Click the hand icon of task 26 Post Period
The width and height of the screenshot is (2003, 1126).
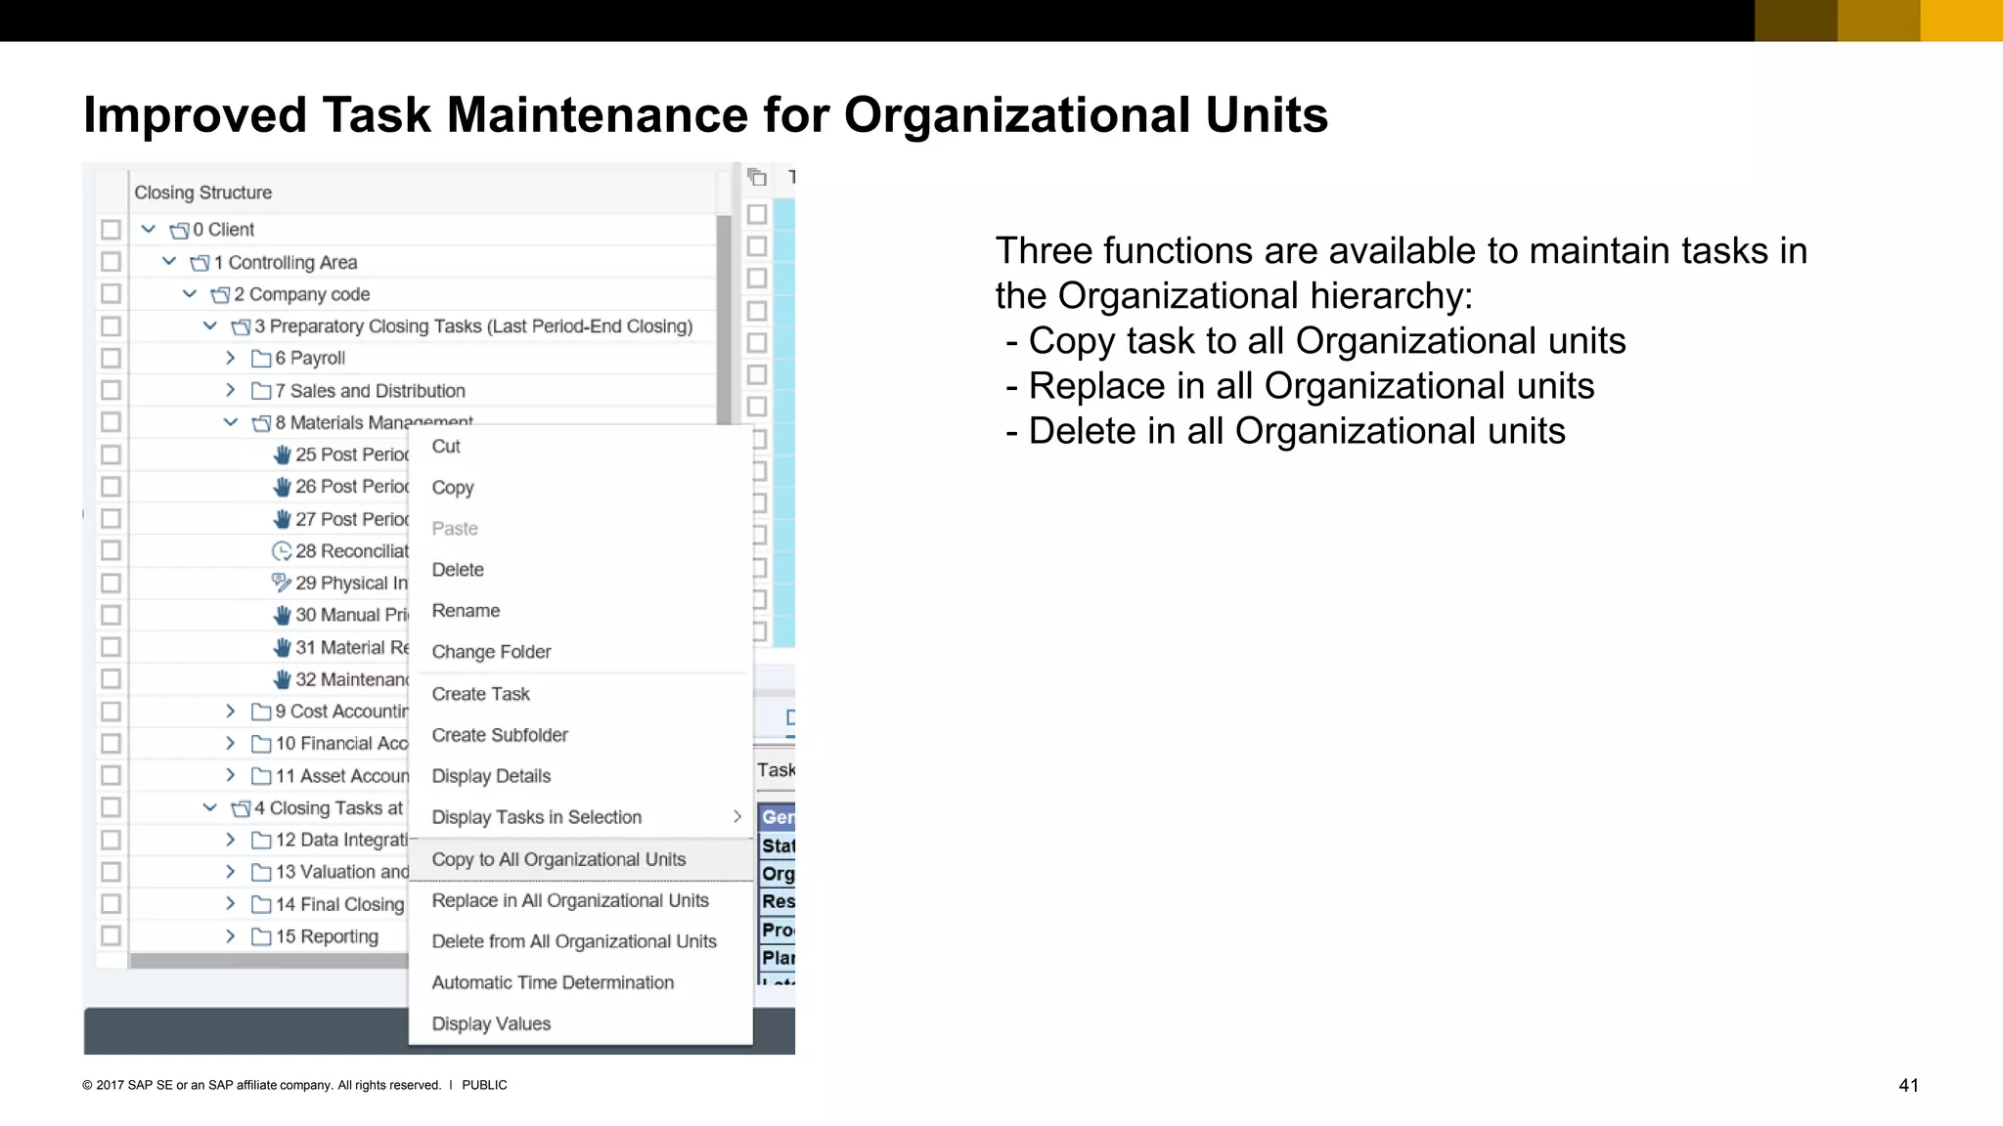282,487
